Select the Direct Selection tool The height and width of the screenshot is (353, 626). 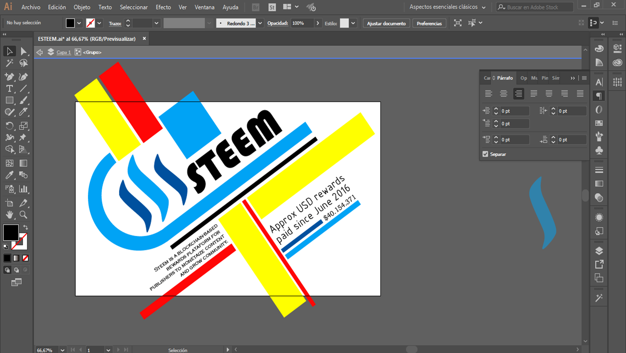click(x=23, y=52)
